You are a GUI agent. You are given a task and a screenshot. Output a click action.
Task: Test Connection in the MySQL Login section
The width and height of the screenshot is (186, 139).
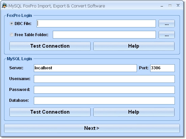pos(50,112)
